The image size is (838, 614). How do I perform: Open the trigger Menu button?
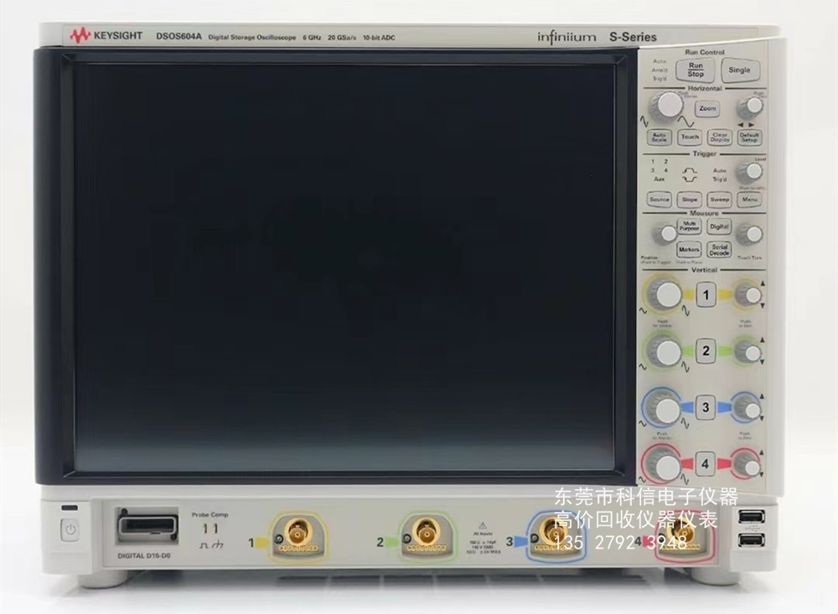tap(749, 199)
